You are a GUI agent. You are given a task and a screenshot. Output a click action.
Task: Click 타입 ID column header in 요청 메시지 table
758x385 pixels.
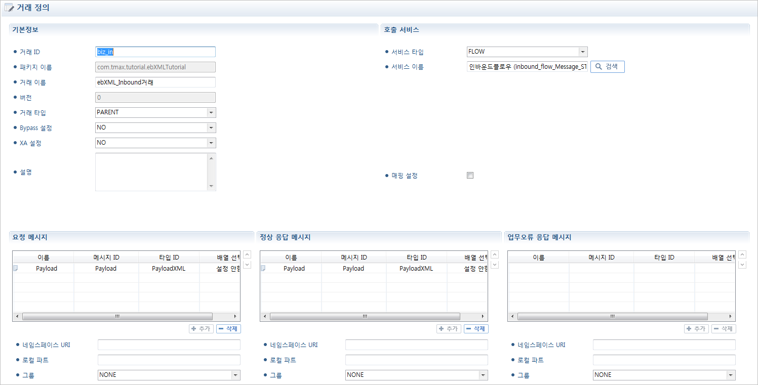tap(169, 258)
